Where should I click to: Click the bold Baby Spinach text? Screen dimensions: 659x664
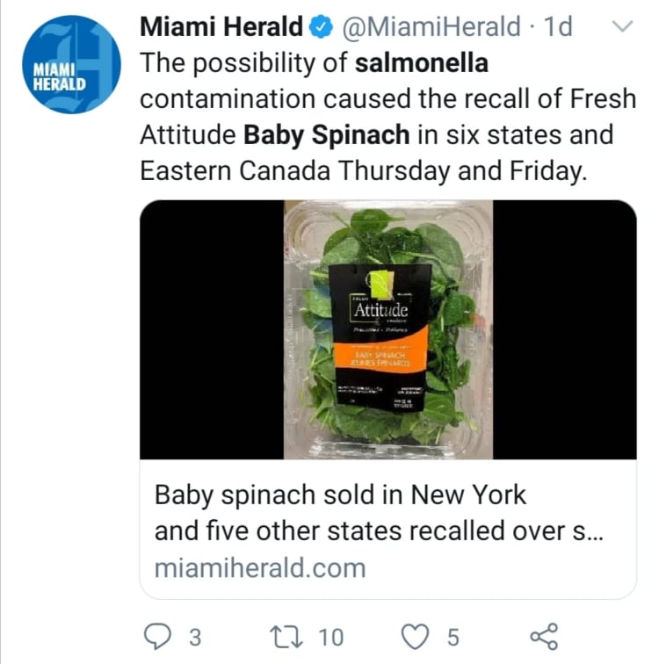327,135
